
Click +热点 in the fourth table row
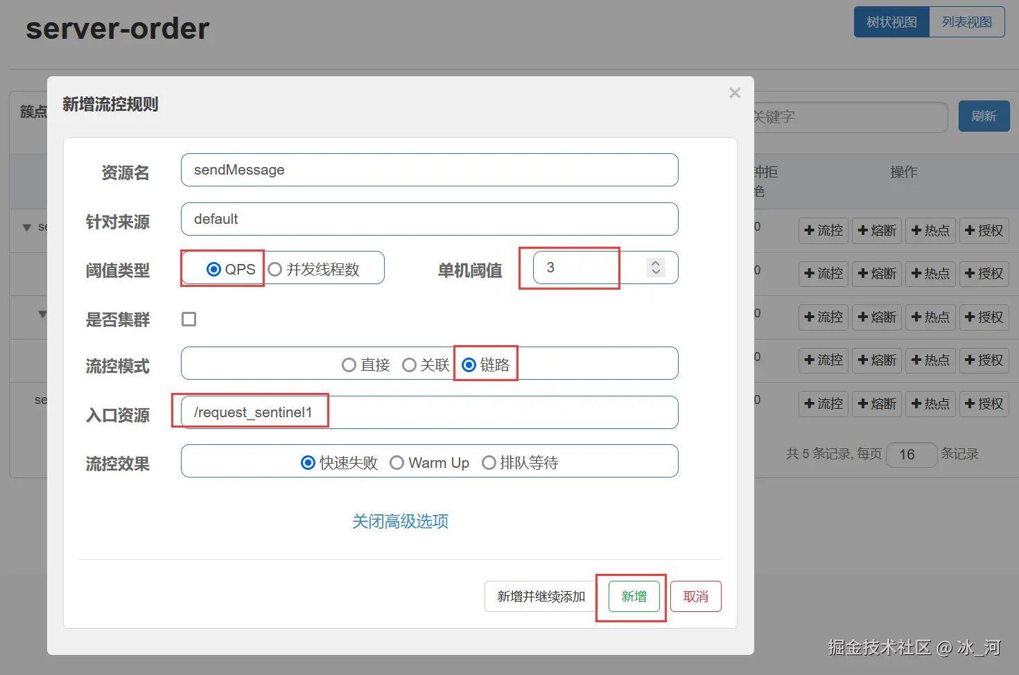coord(930,360)
